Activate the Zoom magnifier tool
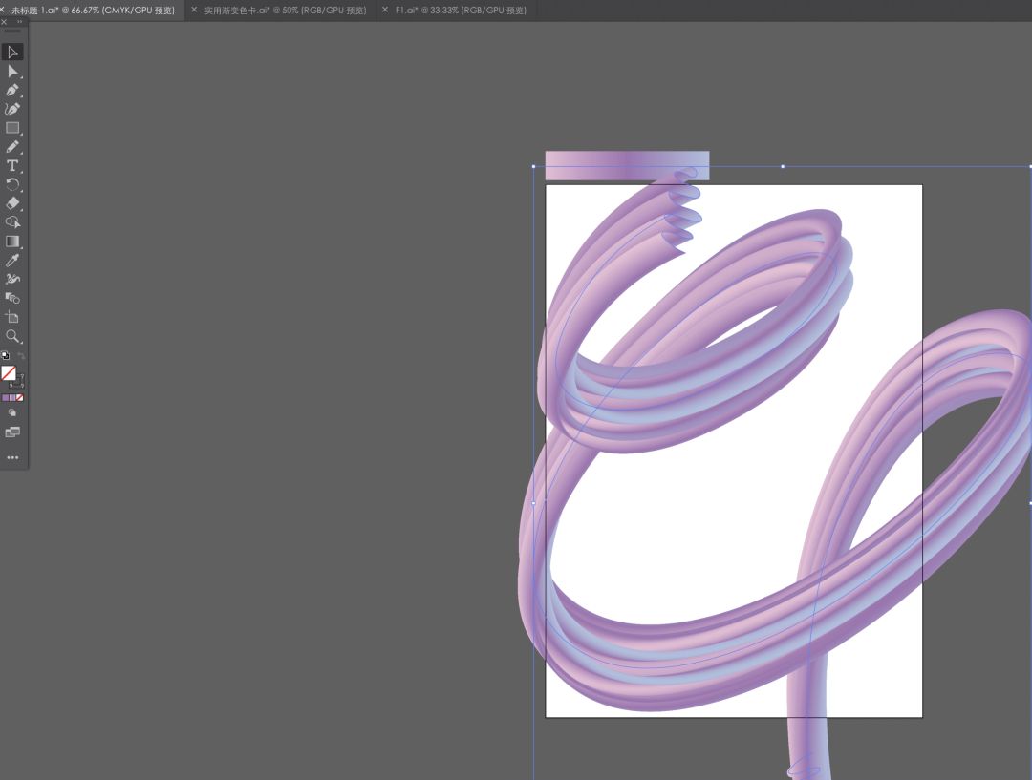 [x=12, y=336]
